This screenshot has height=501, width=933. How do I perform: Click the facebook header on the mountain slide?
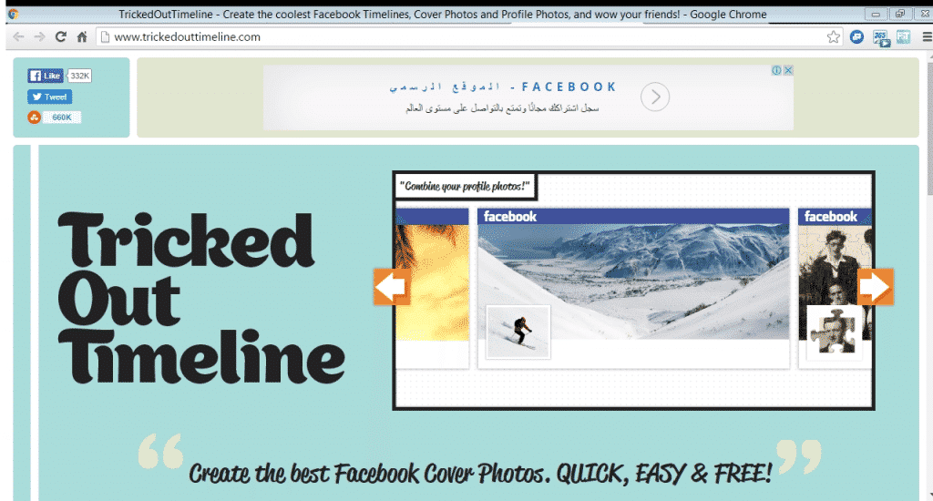coord(633,216)
